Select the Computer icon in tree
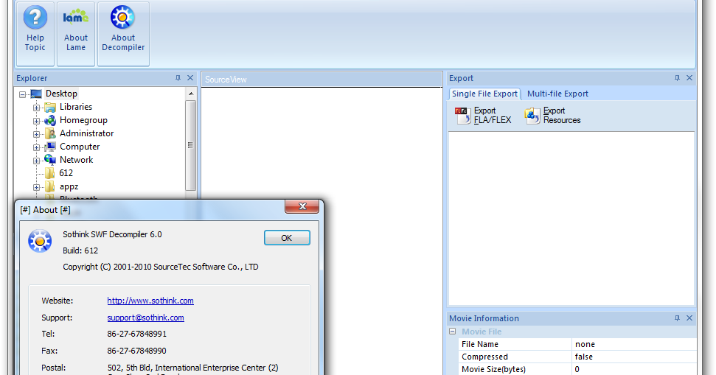Viewport: 716px width, 375px height. click(x=50, y=147)
